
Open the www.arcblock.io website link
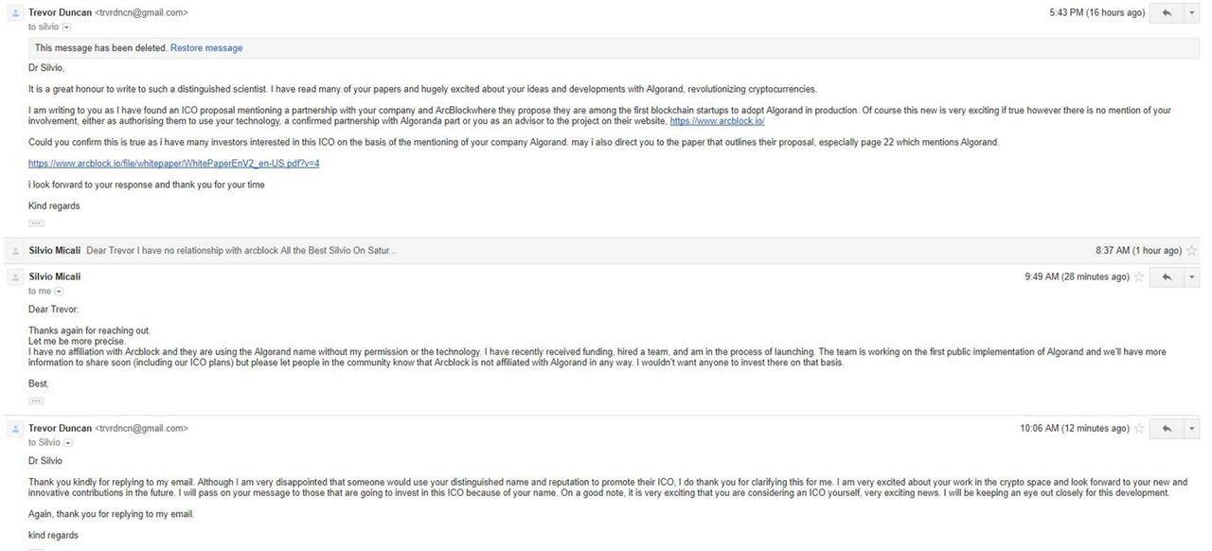point(717,121)
